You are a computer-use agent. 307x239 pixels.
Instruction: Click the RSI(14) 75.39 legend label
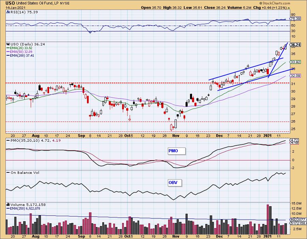click(24, 12)
